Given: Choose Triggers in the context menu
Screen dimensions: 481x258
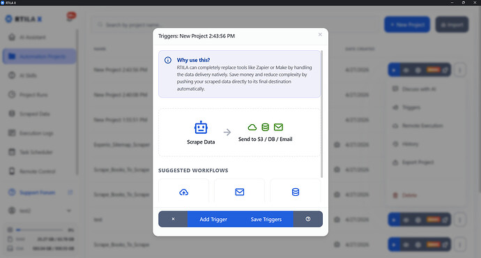Looking at the screenshot, I should [x=425, y=107].
